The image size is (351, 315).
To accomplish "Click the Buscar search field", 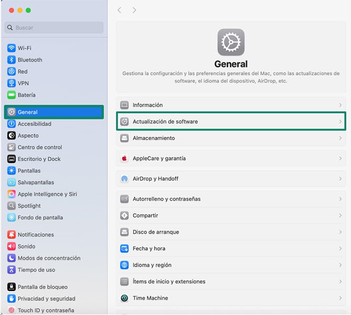I will (54, 28).
